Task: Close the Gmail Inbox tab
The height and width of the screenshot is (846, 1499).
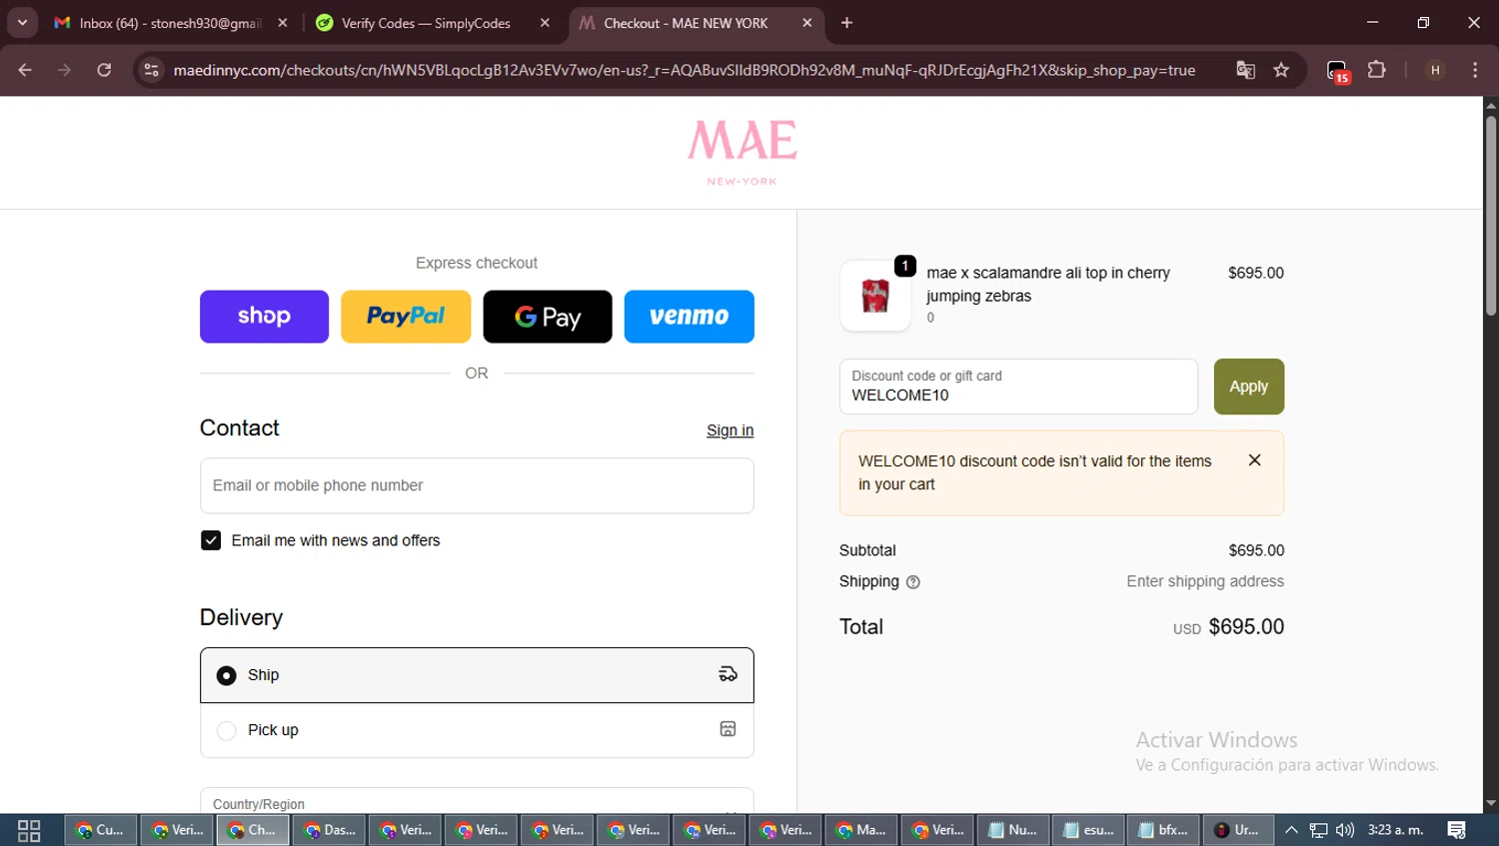Action: coord(283,23)
